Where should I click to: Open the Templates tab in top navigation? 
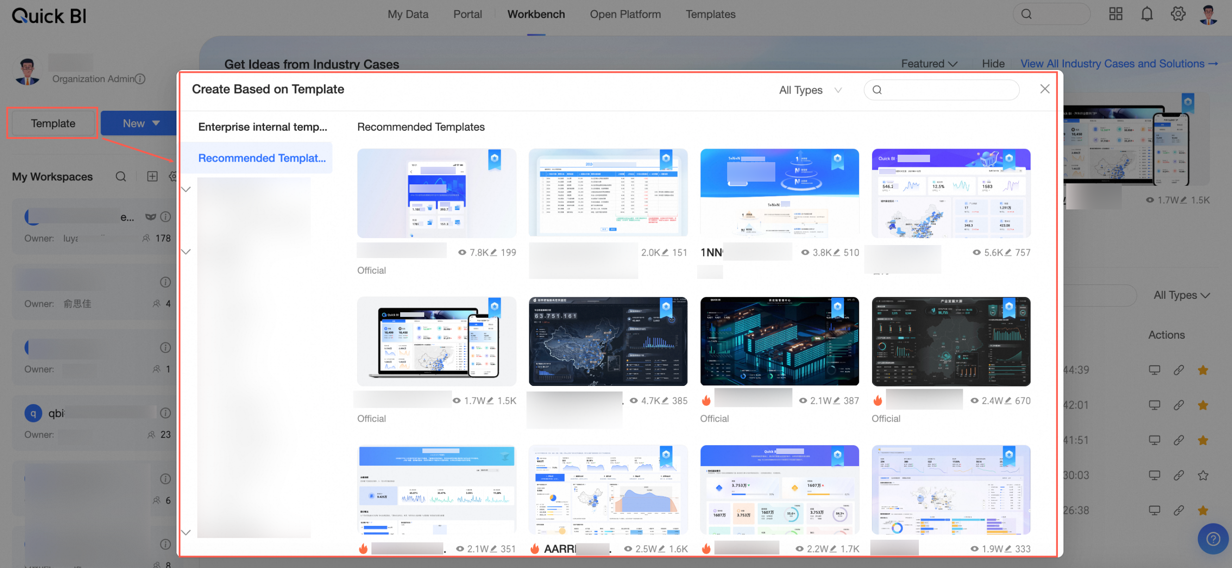(710, 14)
